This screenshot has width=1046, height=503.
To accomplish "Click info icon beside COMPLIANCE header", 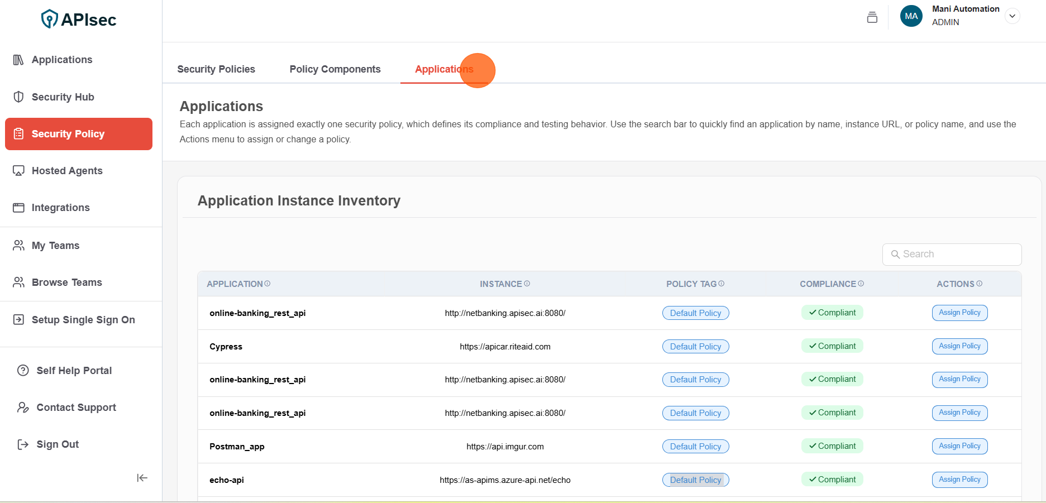I will pos(861,284).
